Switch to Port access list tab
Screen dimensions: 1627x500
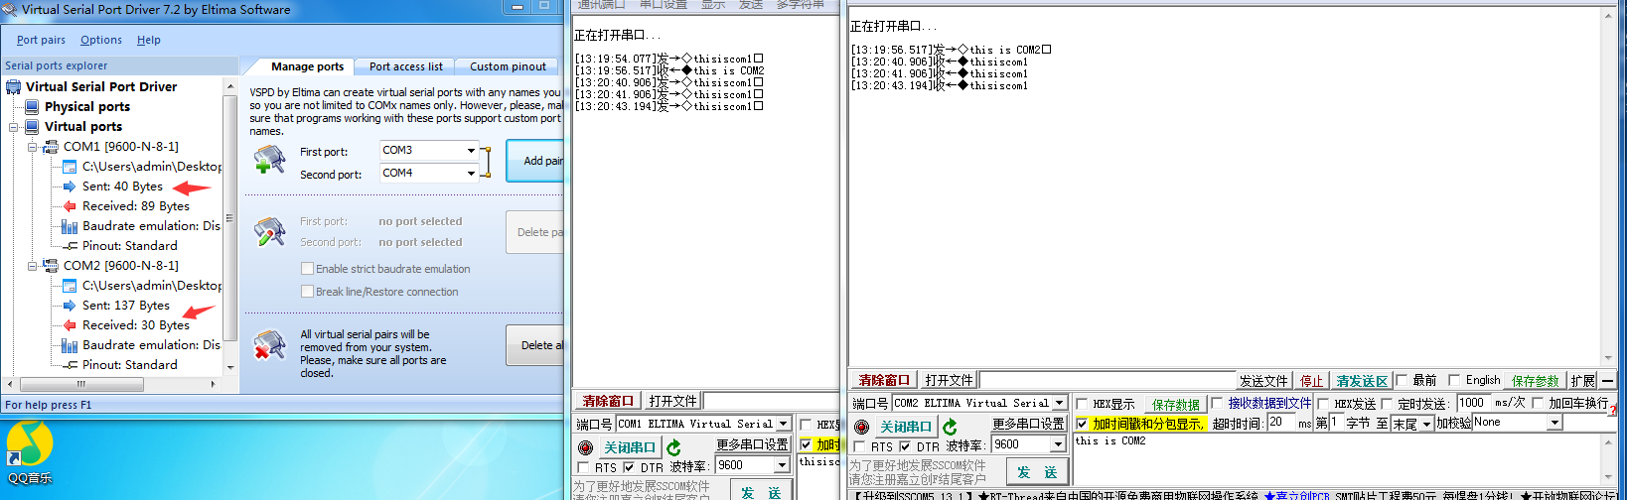click(406, 66)
